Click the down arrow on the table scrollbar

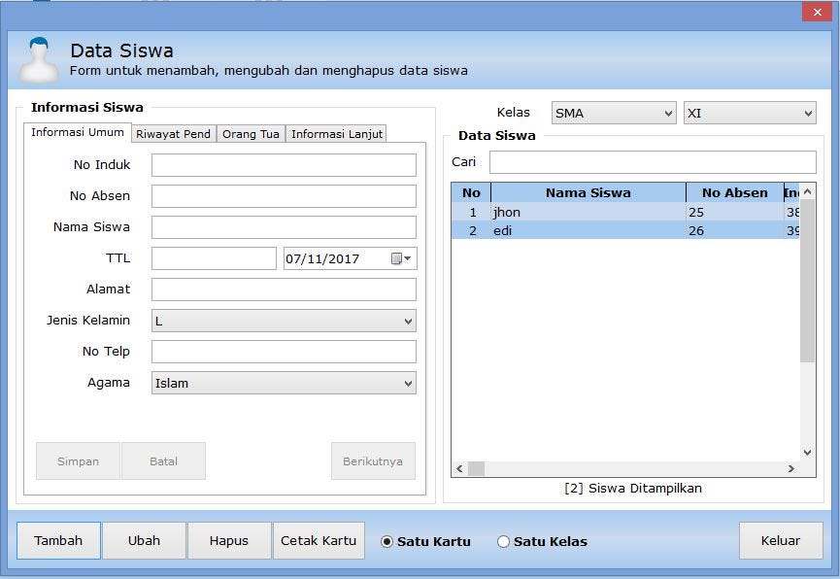click(x=807, y=451)
